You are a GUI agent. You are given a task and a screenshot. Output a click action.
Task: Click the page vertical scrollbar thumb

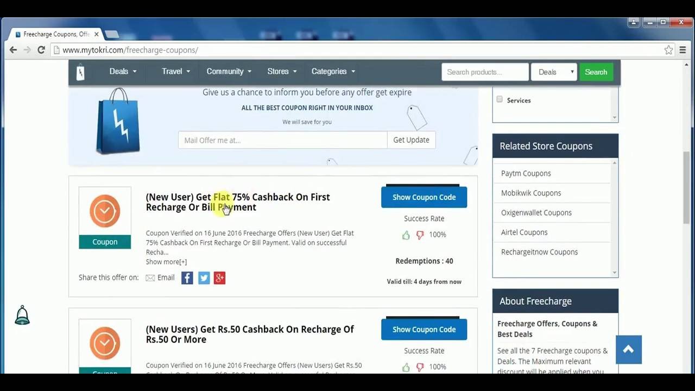point(687,187)
